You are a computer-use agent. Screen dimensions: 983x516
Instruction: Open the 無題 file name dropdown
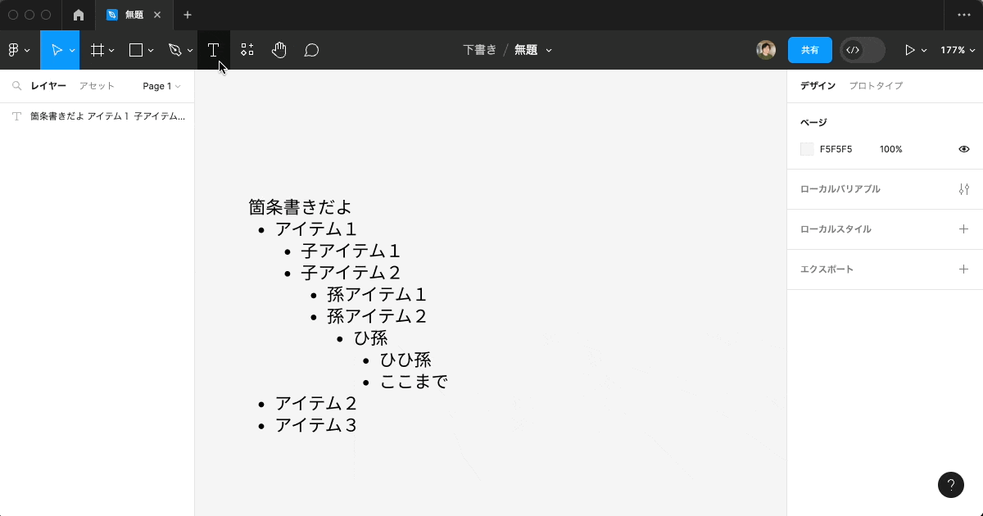coord(533,50)
